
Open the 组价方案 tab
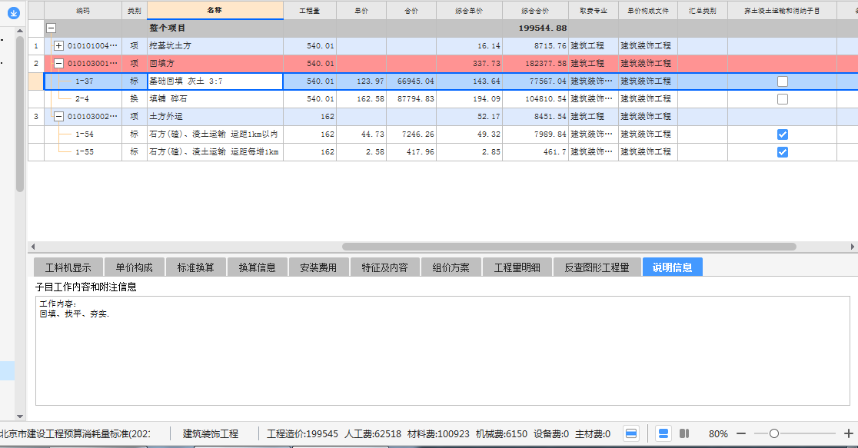(451, 267)
